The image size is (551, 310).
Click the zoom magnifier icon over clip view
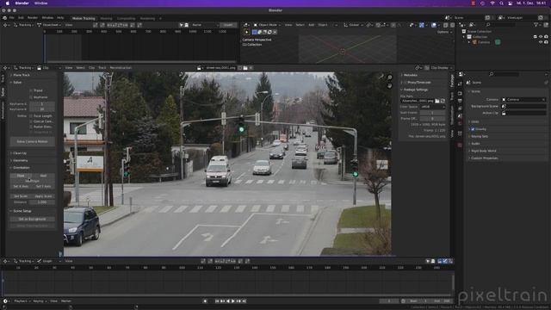point(390,77)
